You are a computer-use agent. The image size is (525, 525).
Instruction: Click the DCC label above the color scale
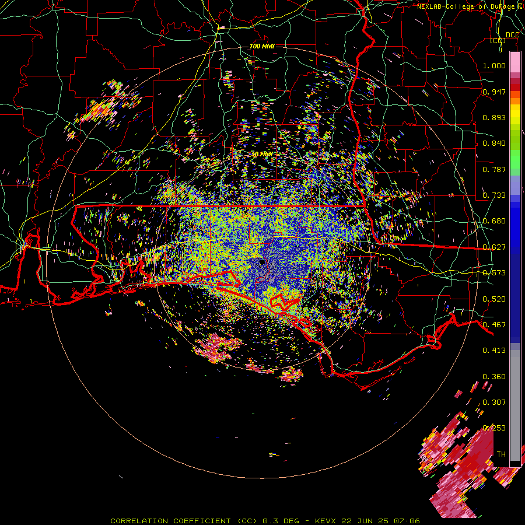[x=512, y=35]
